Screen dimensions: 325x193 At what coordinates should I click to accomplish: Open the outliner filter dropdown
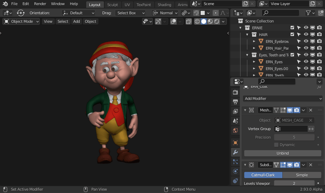pyautogui.click(x=310, y=13)
